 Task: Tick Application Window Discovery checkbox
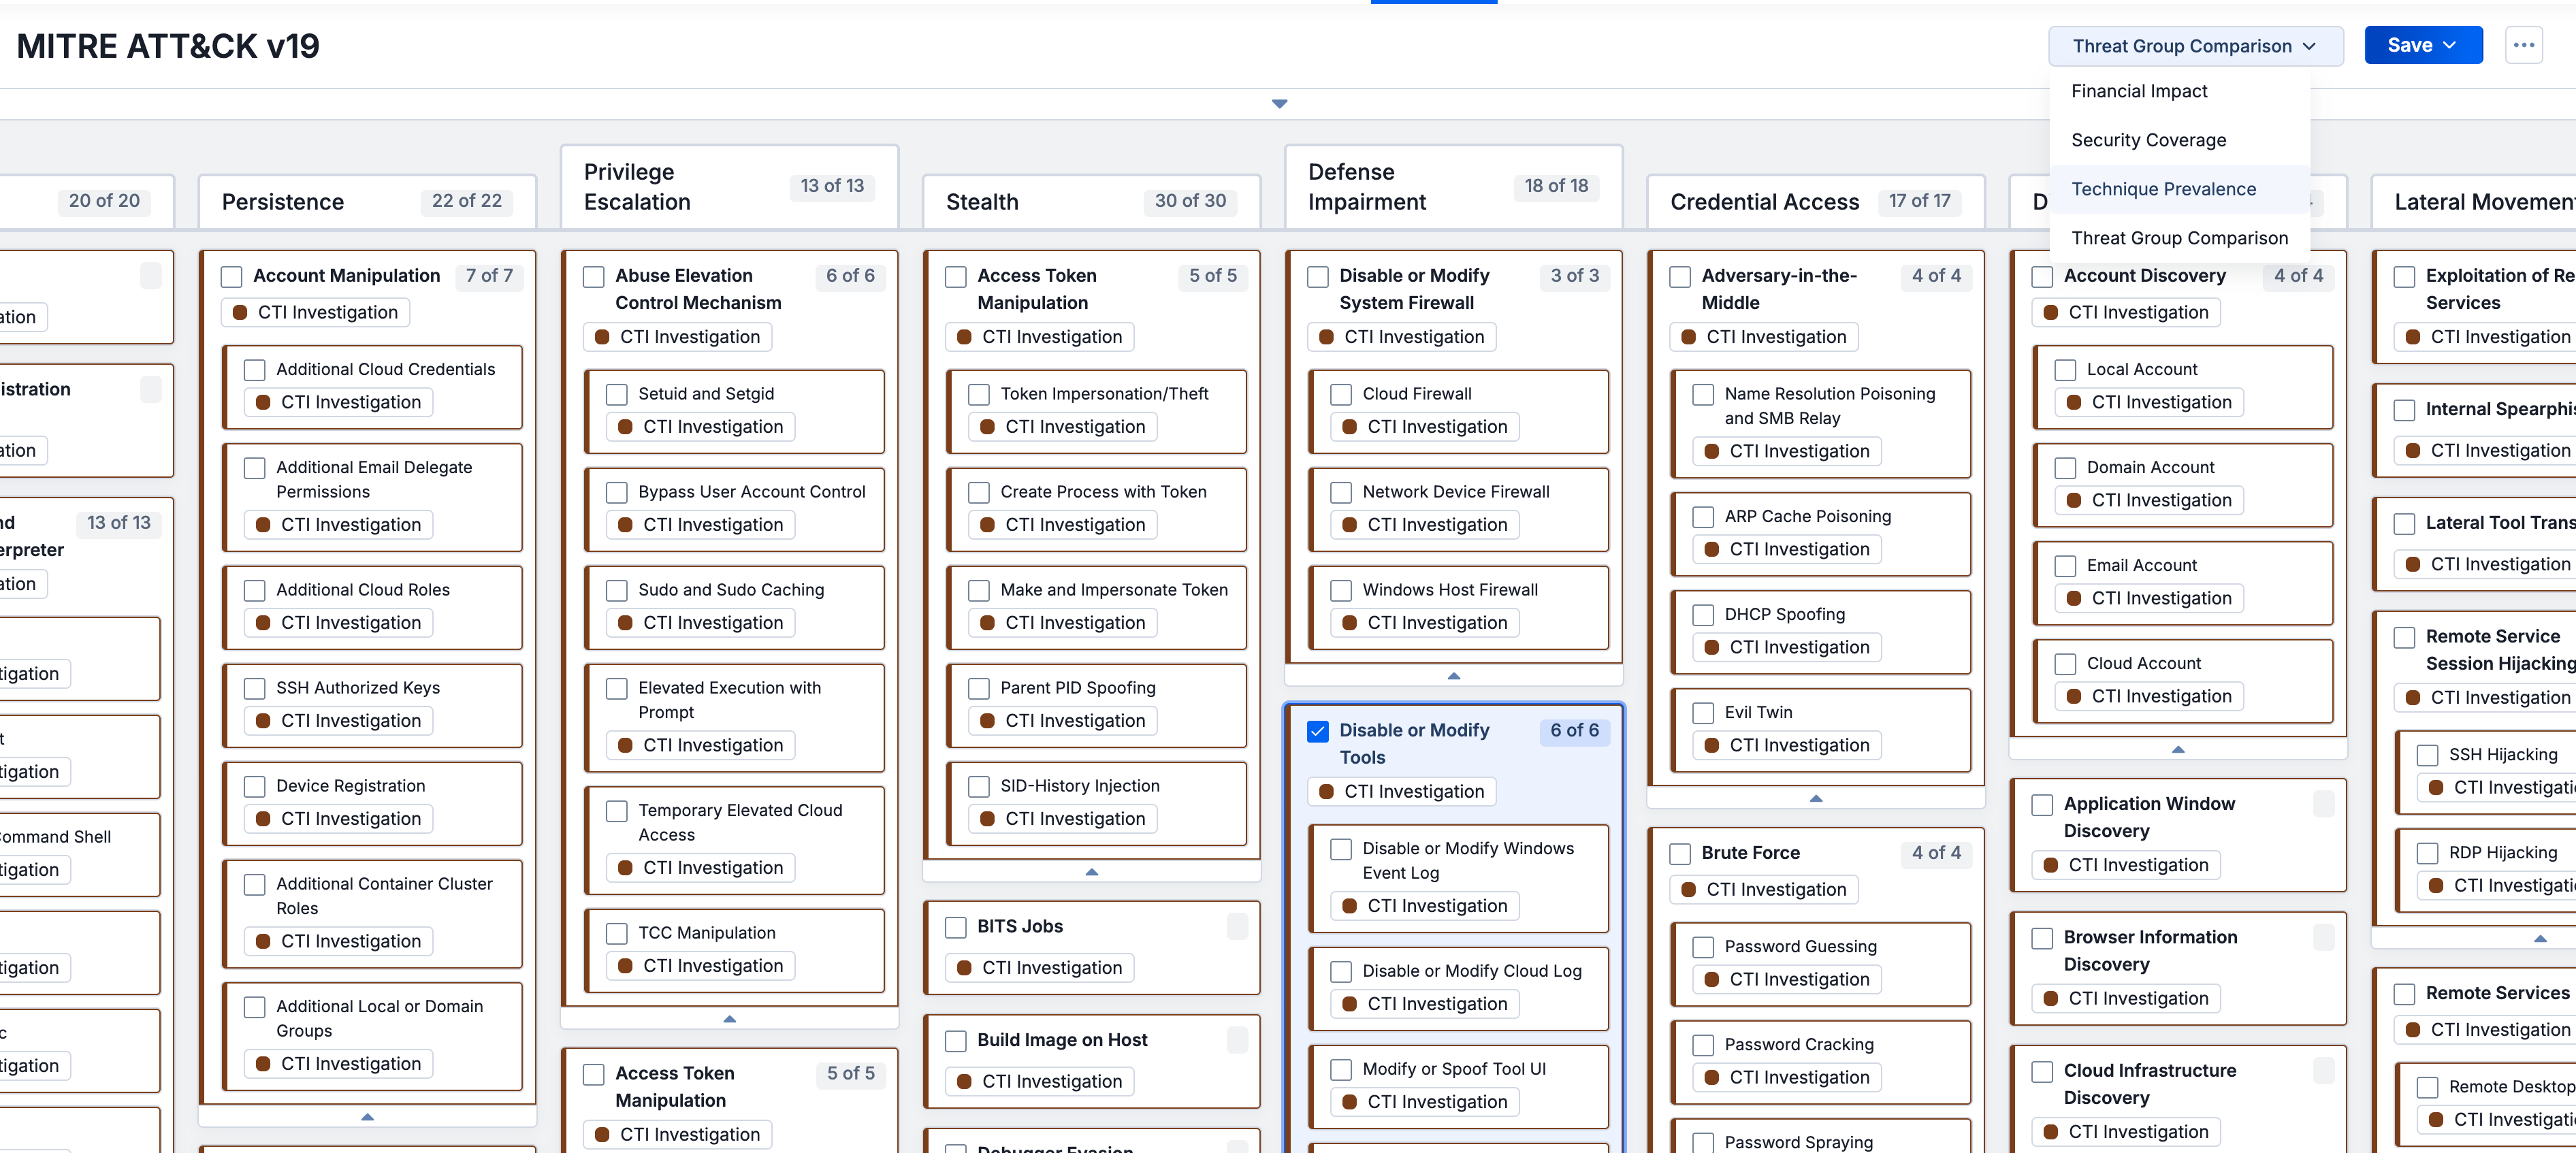coord(2042,805)
